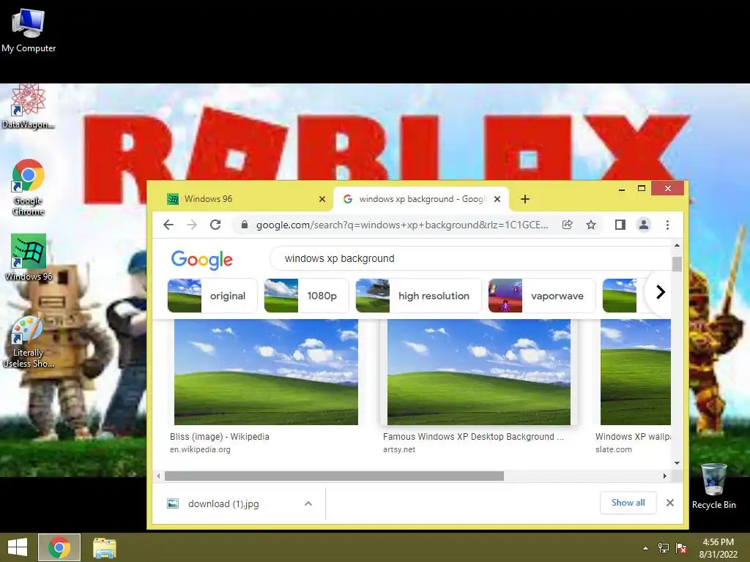View site security lock info
750x562 pixels.
point(245,225)
